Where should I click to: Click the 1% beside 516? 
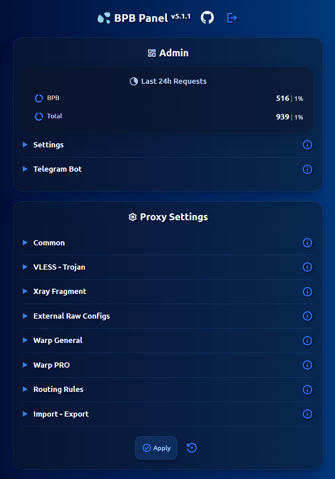pyautogui.click(x=299, y=99)
